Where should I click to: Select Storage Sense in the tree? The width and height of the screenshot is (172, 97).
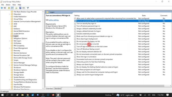click(19, 75)
